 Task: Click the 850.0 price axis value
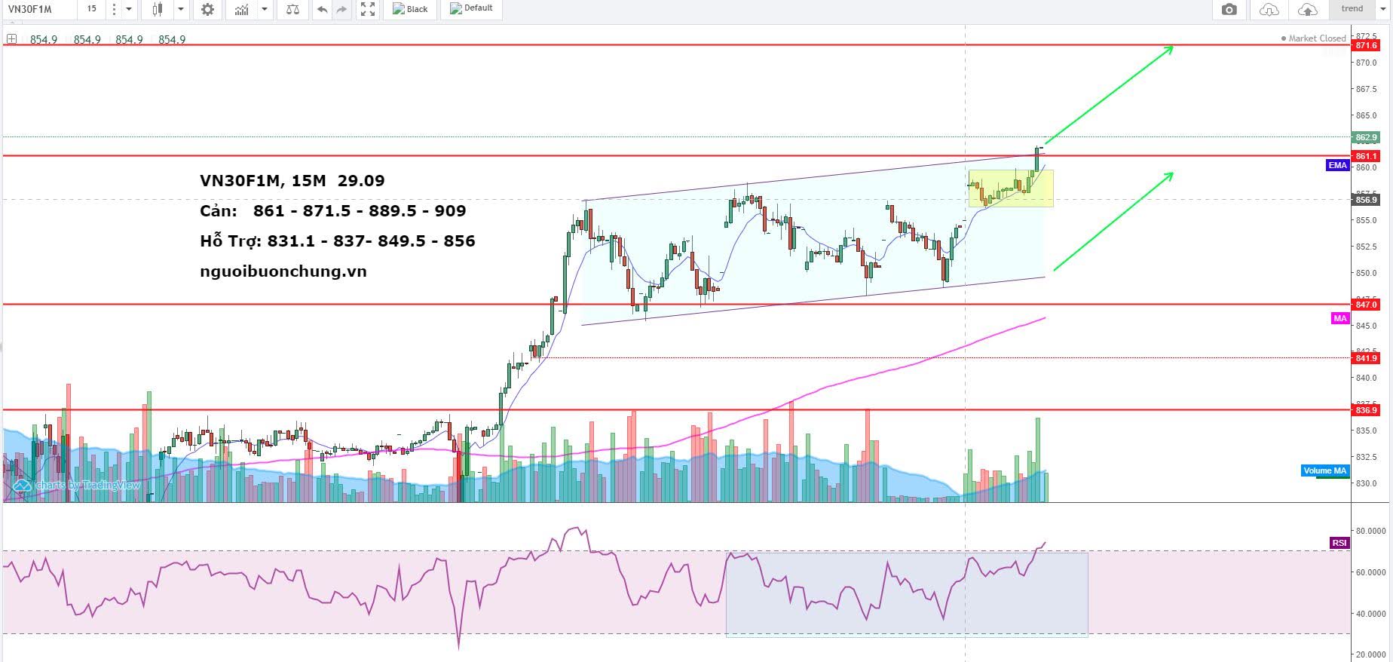[x=1366, y=273]
